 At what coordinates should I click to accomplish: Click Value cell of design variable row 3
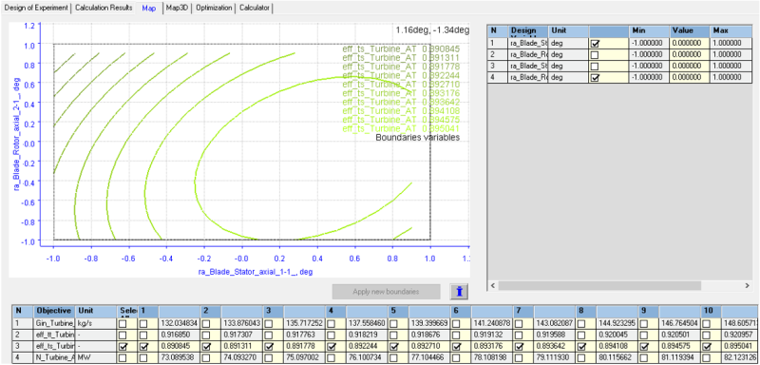coord(691,66)
